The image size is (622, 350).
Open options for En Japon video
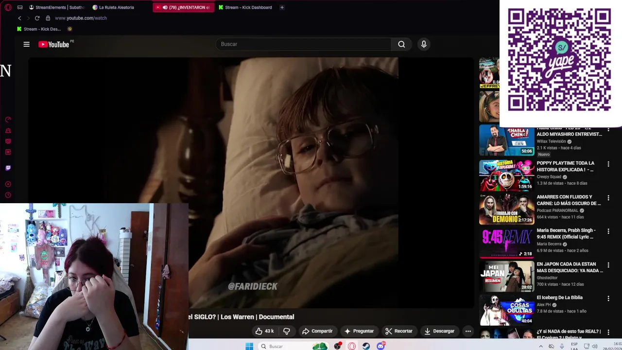pyautogui.click(x=608, y=265)
